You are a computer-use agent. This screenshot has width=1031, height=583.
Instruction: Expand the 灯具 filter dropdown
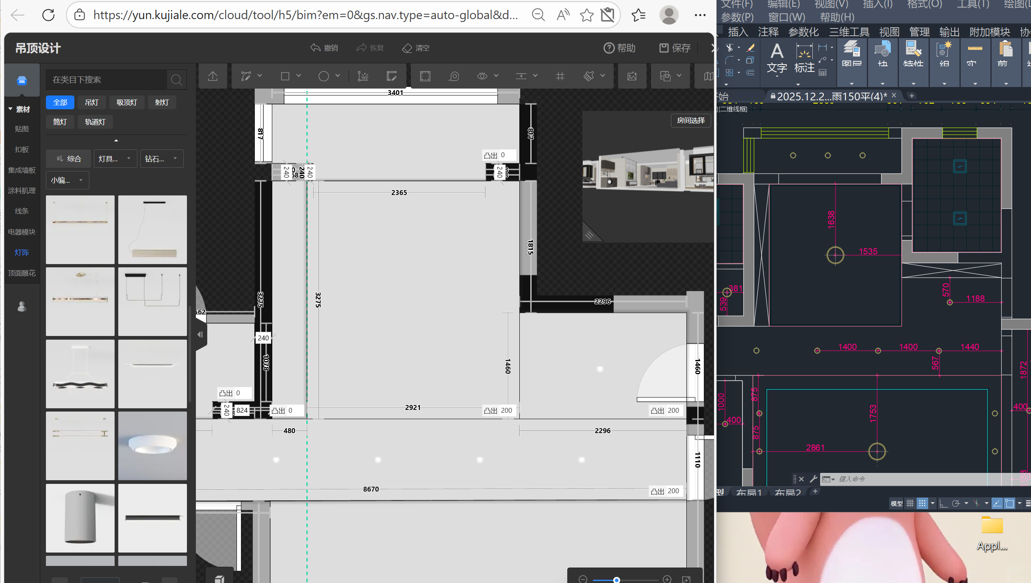[115, 158]
